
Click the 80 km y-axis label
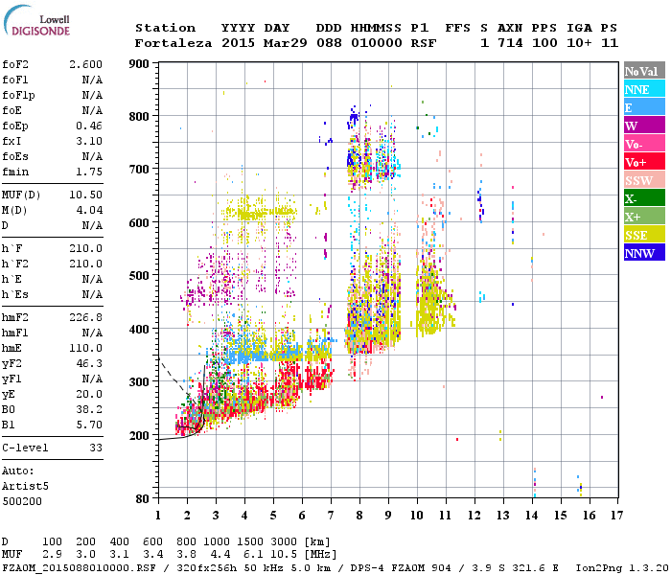coord(143,499)
